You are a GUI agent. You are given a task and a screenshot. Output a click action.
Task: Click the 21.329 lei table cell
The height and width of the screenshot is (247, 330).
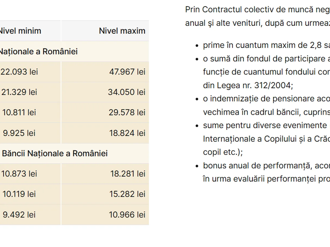pos(19,92)
